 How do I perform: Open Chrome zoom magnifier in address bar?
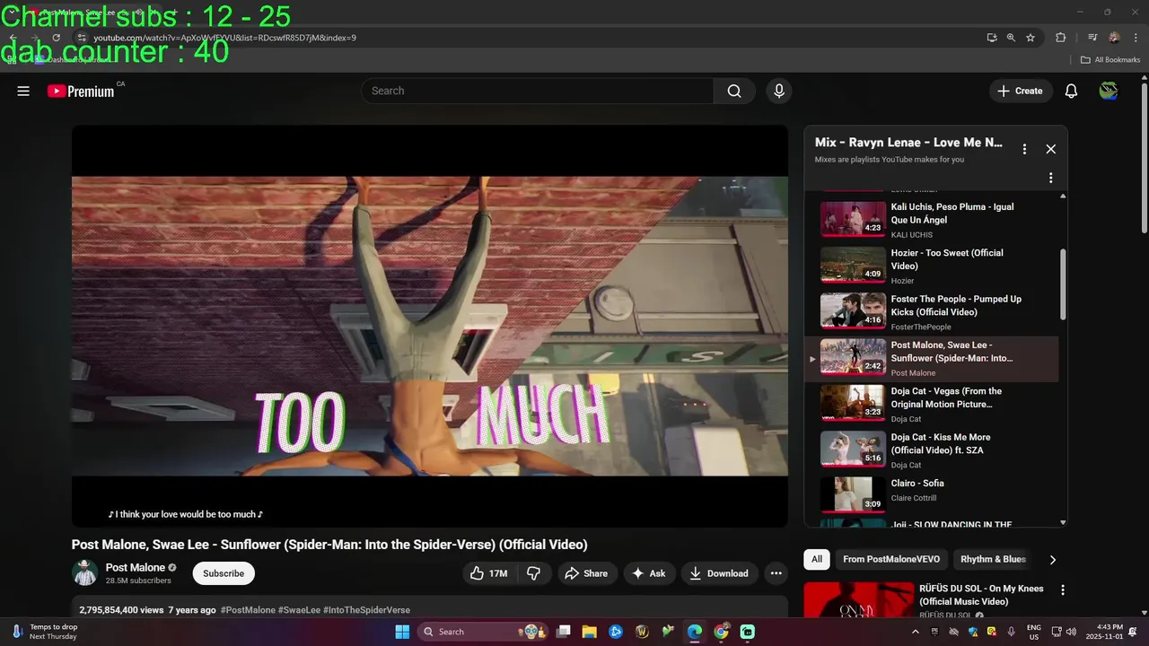(1011, 38)
